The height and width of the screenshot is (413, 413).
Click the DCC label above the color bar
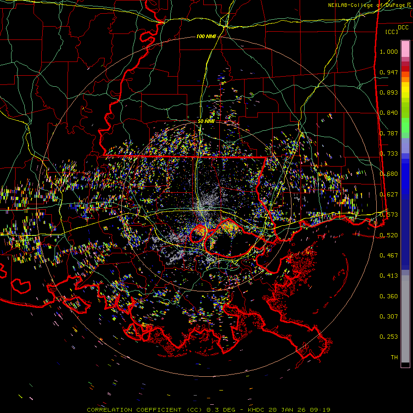click(x=403, y=28)
